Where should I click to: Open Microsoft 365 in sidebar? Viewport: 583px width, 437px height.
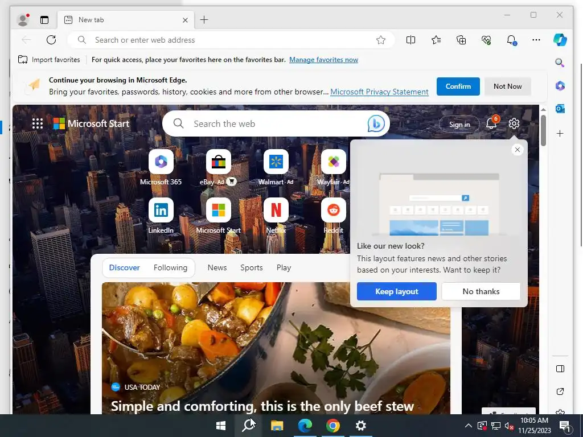pyautogui.click(x=560, y=86)
